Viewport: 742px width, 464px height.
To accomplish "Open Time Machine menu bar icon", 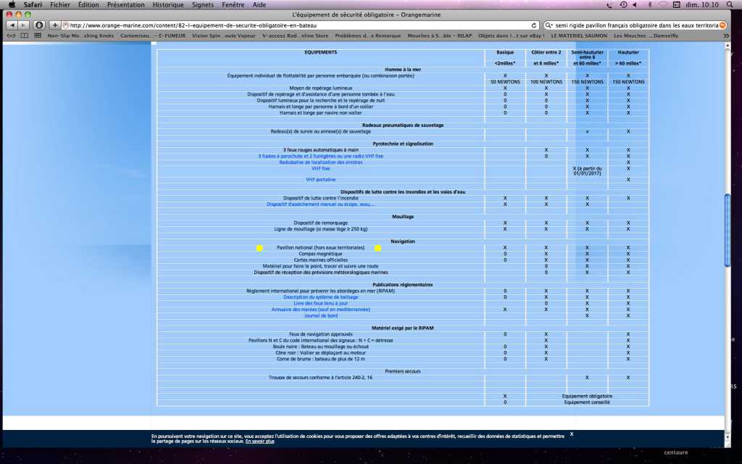I will coord(625,4).
